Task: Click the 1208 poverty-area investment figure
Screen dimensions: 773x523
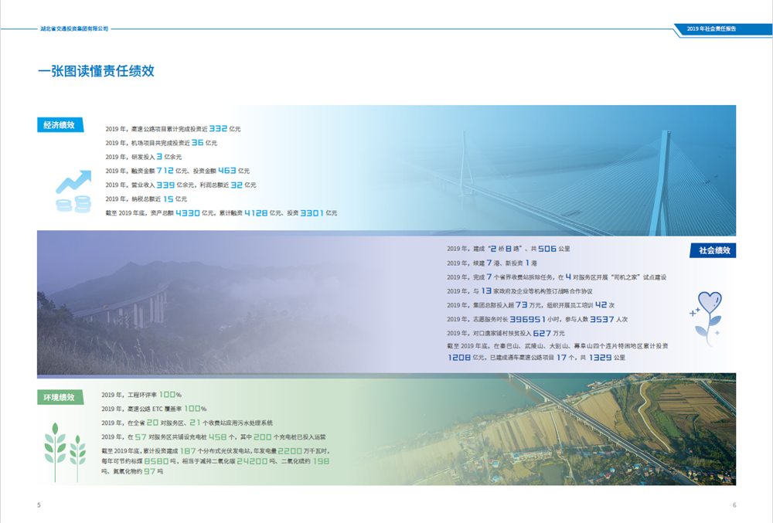Action: coord(459,358)
